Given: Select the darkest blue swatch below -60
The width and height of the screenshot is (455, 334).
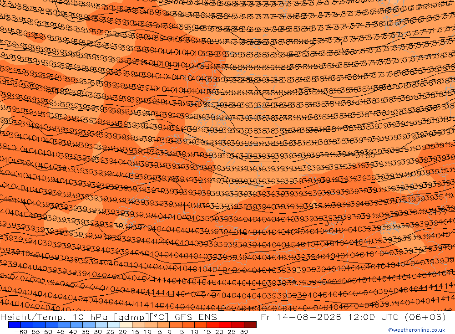Looking at the screenshot, I should (x=15, y=325).
